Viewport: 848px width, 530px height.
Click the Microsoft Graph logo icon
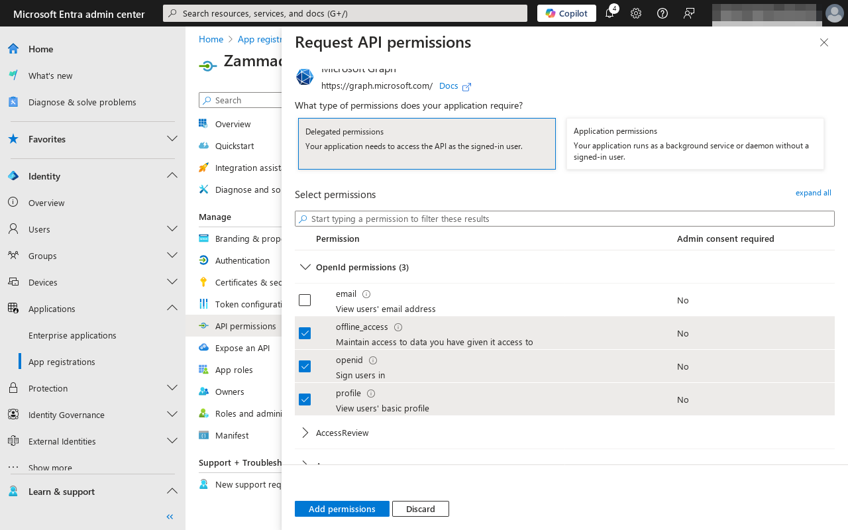click(x=305, y=77)
